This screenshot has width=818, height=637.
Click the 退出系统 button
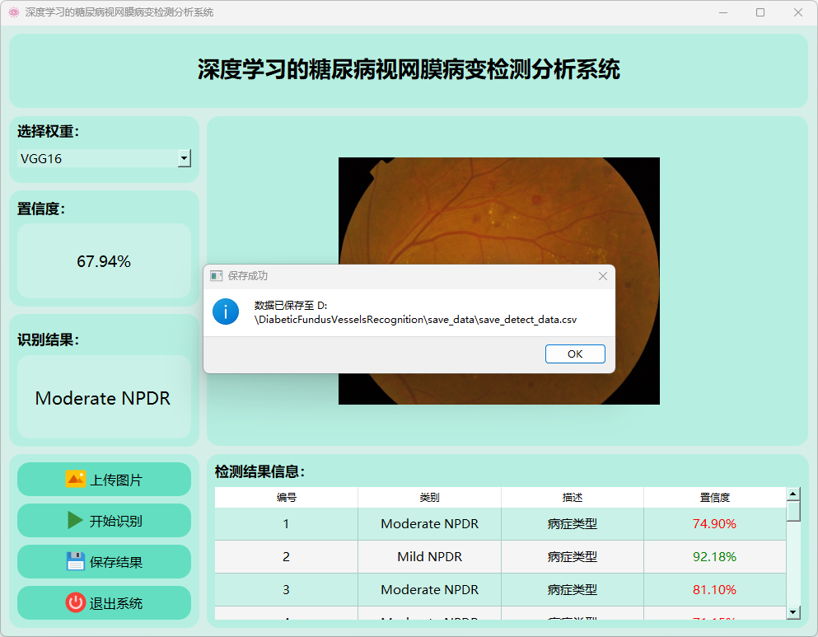[104, 603]
